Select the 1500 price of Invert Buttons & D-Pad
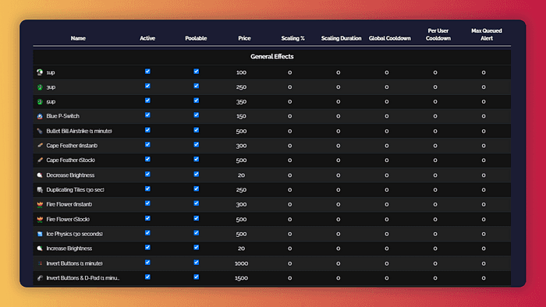 tap(241, 278)
